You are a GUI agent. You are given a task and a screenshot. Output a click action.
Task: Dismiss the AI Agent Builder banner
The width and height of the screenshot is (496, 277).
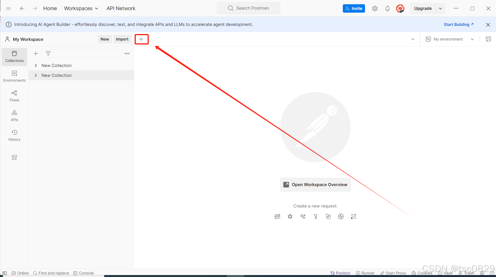tap(488, 25)
